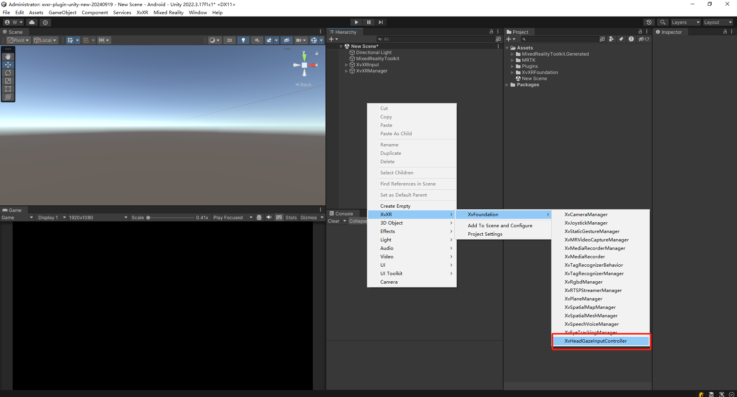
Task: Search by type icon in Project
Action: tap(611, 39)
